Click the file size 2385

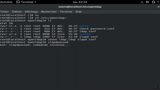click(46, 37)
